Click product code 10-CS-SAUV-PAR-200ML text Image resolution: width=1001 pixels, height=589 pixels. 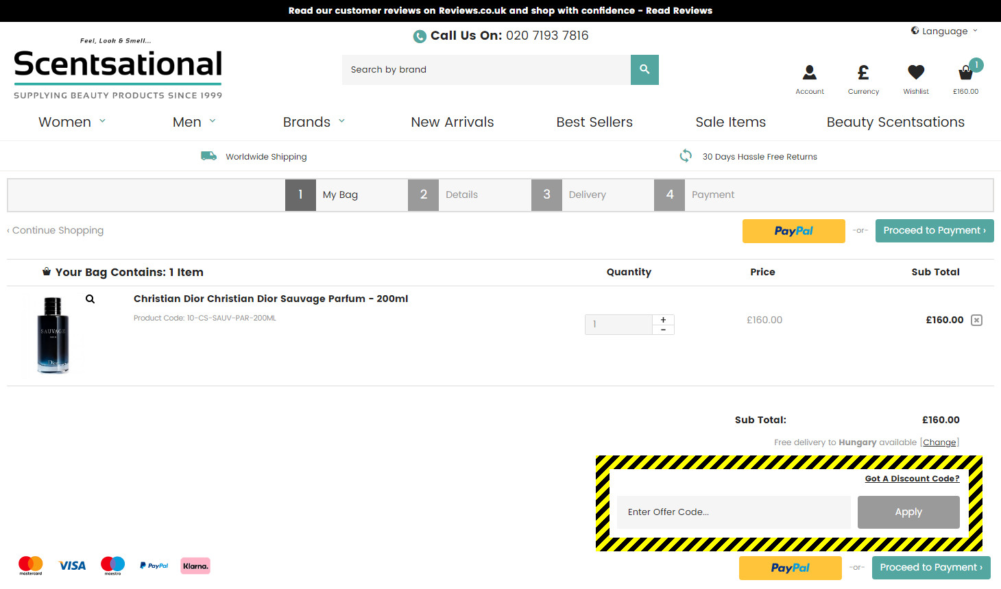[232, 318]
